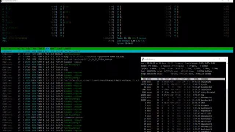Click the 'Swap:' summary line in top window
This screenshot has width=235, height=132.
[x=176, y=74]
